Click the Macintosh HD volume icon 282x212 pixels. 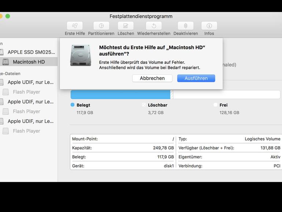click(x=5, y=62)
